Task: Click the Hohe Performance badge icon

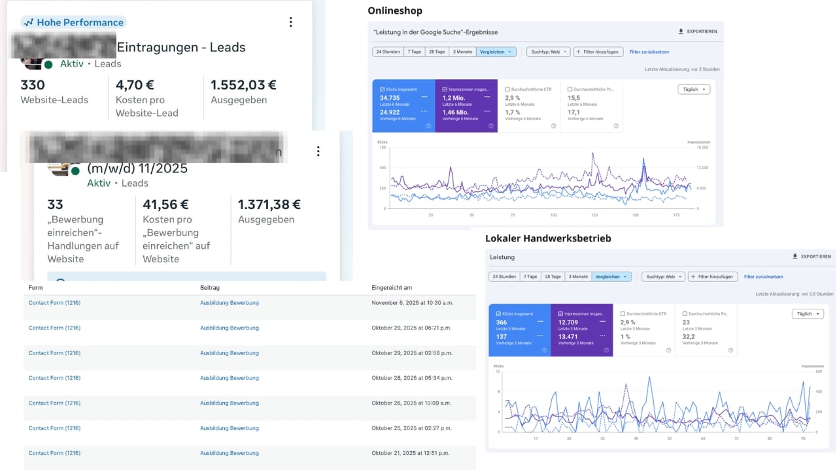Action: (x=28, y=22)
